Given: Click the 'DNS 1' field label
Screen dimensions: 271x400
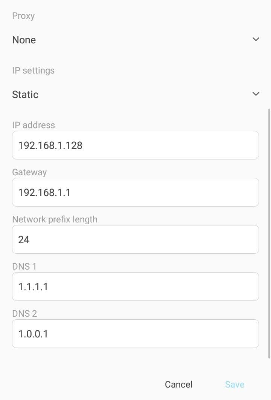Looking at the screenshot, I should (x=24, y=267).
